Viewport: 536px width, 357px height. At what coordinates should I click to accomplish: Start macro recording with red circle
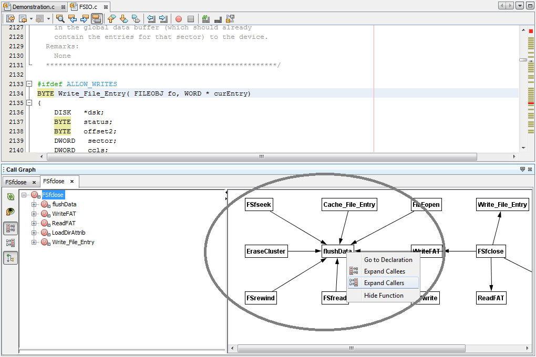pos(178,18)
